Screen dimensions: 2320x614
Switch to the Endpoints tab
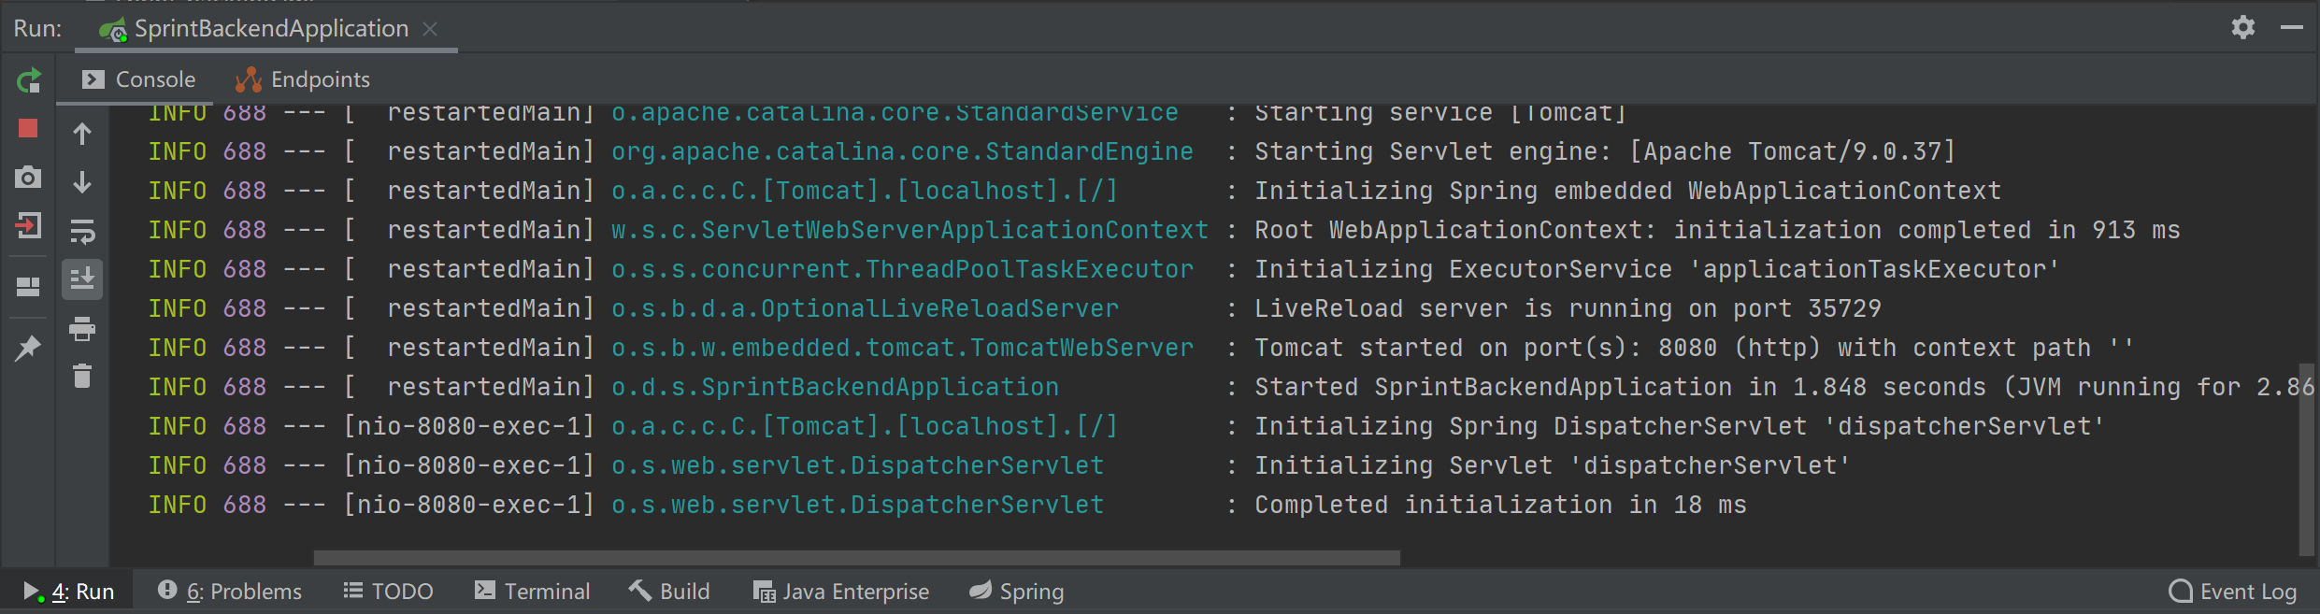[x=302, y=79]
